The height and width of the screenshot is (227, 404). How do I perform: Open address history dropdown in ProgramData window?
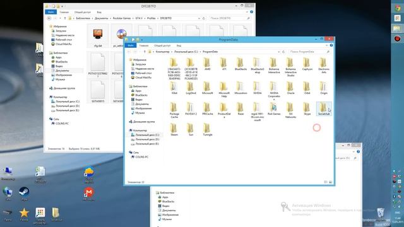coord(279,52)
